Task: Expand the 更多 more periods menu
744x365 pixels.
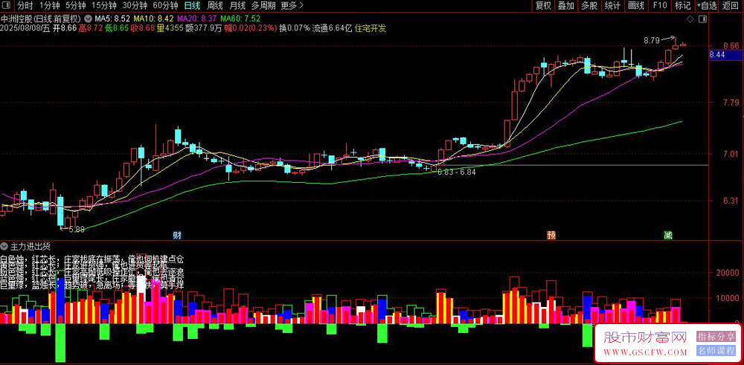Action: (292, 6)
